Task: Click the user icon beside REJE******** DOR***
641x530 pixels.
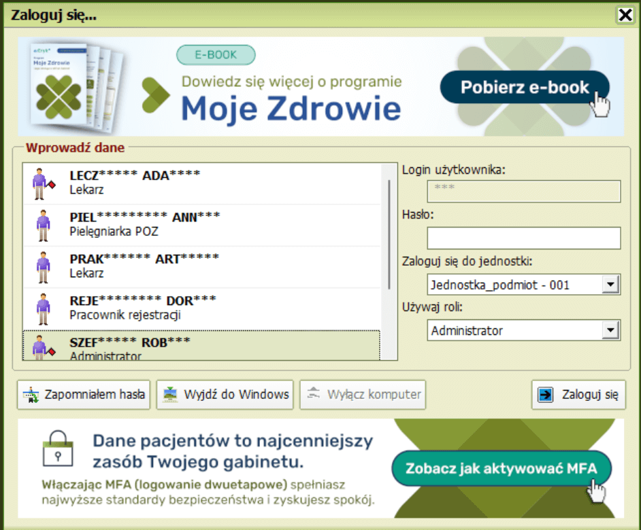Action: 43,309
